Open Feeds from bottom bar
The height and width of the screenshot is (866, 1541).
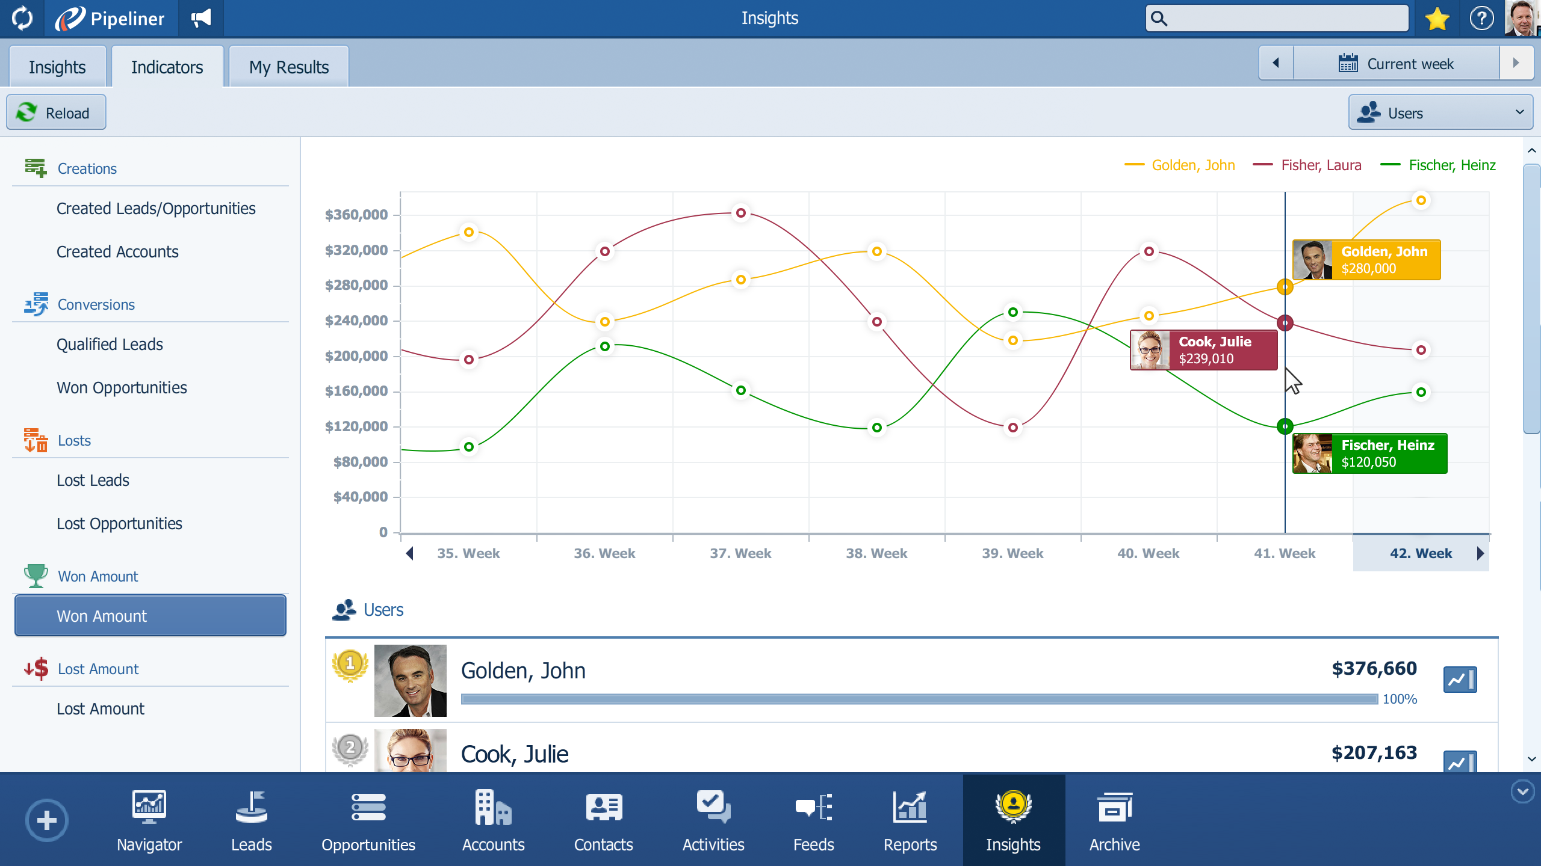click(x=813, y=820)
